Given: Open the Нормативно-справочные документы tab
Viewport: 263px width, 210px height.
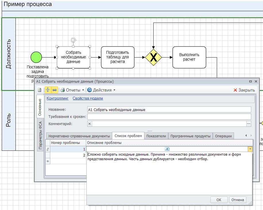Looking at the screenshot, I should pyautogui.click(x=79, y=136).
